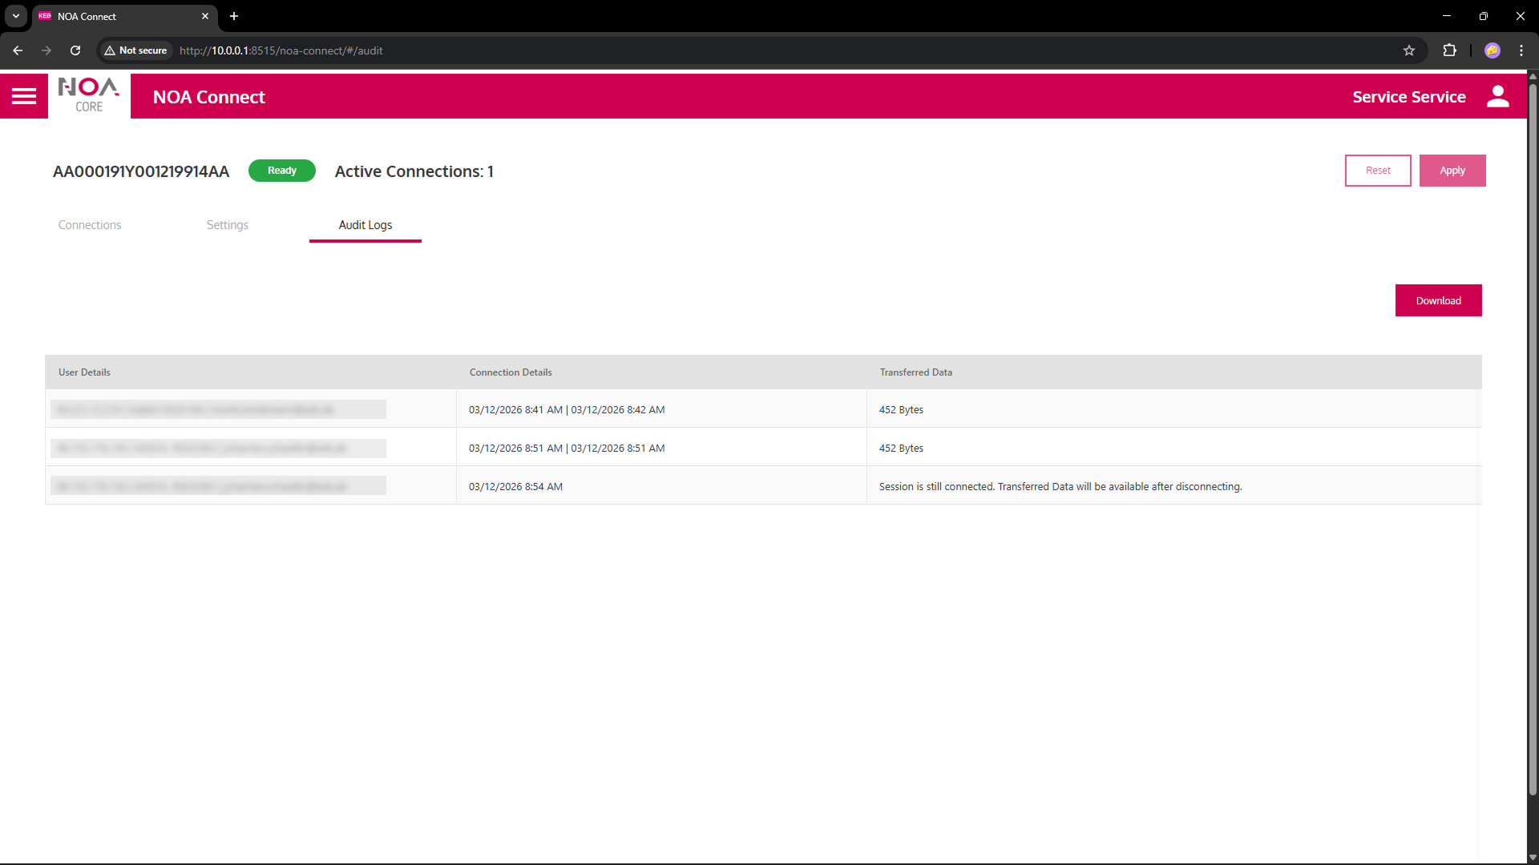The height and width of the screenshot is (865, 1539).
Task: Click the NOA CORE logo
Action: pos(89,96)
